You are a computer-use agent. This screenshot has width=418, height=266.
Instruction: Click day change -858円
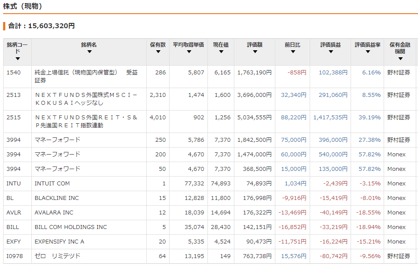pyautogui.click(x=297, y=73)
